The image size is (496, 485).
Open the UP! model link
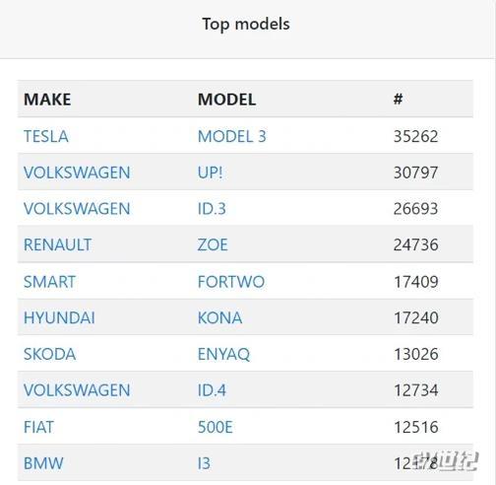tap(211, 173)
